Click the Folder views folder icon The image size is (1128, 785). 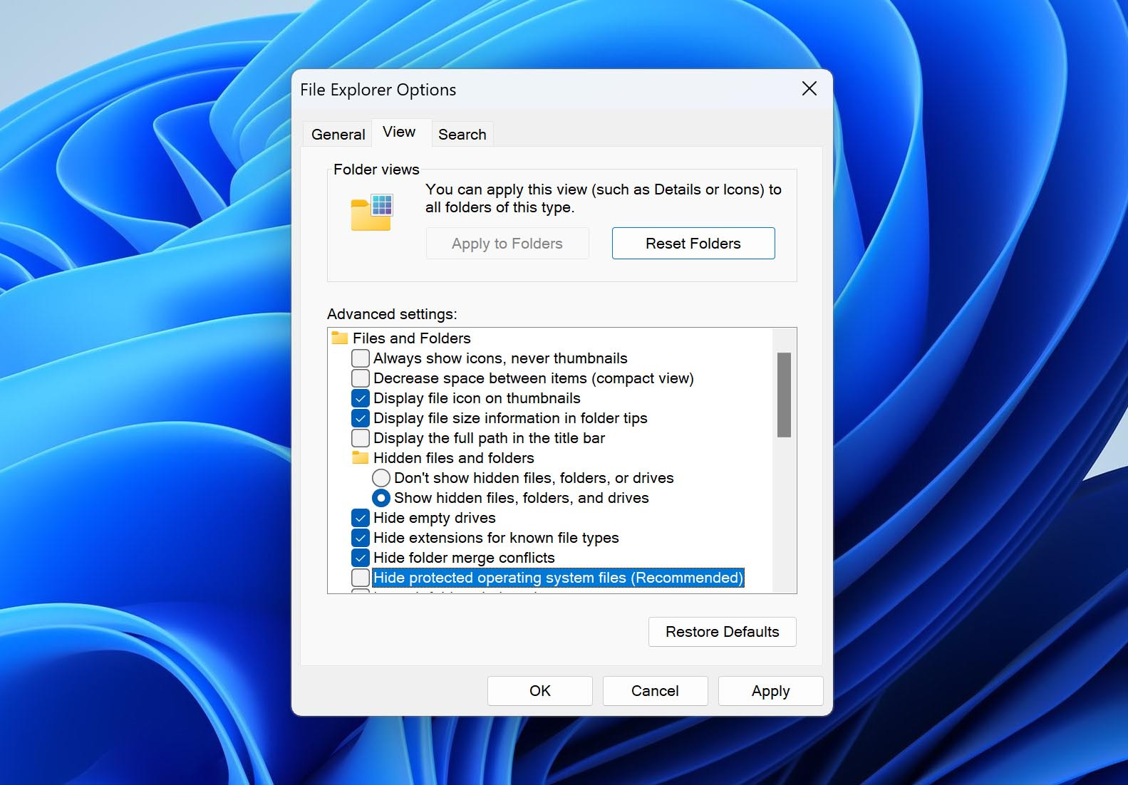tap(372, 212)
